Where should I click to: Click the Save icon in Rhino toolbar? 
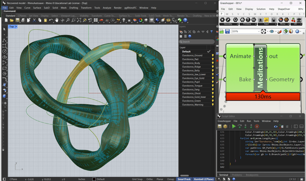(18, 20)
